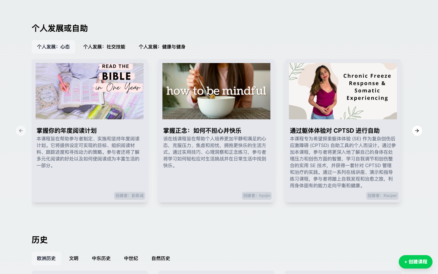Click the creator badge hyojin
This screenshot has height=274, width=438.
pos(257,196)
